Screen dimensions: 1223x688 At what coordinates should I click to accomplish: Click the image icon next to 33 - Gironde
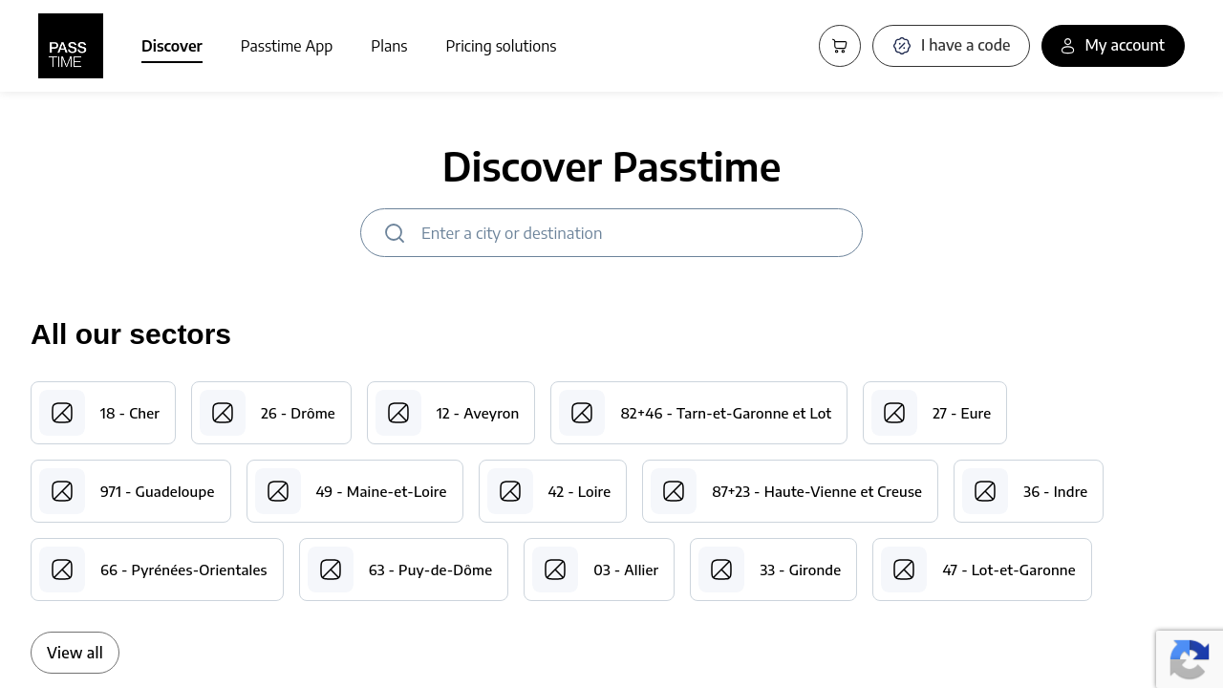click(721, 570)
